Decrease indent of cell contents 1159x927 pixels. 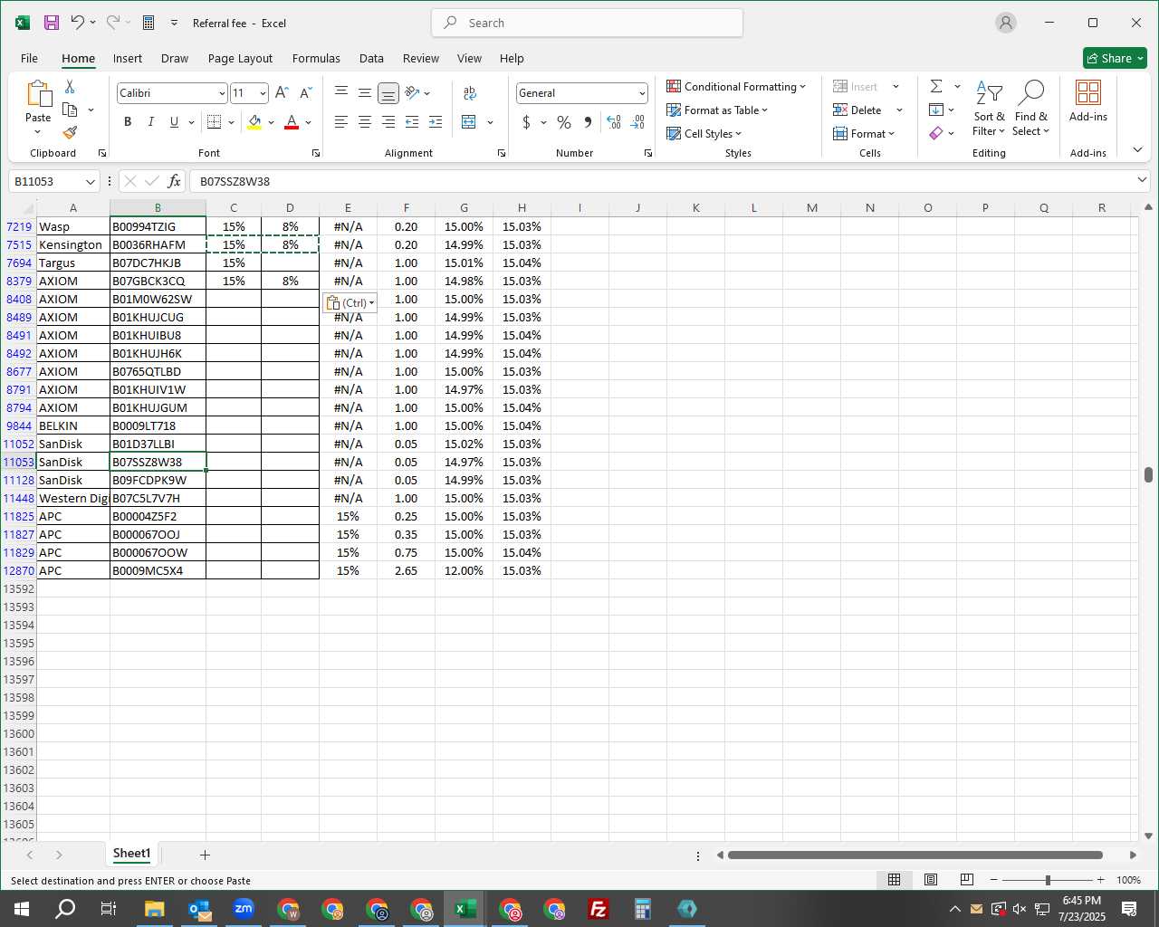tap(412, 121)
